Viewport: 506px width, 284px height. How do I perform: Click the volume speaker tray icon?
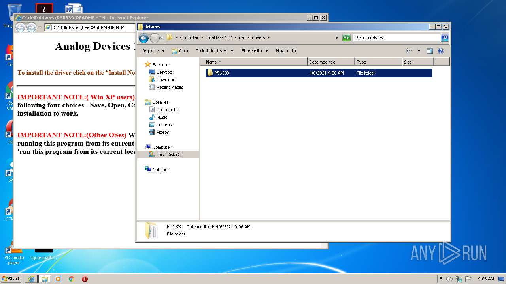pyautogui.click(x=449, y=279)
